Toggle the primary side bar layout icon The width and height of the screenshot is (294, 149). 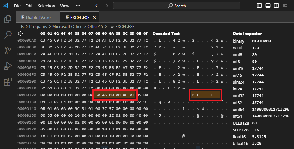259,6
